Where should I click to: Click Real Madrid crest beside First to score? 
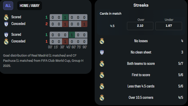pyautogui.click(x=102, y=75)
